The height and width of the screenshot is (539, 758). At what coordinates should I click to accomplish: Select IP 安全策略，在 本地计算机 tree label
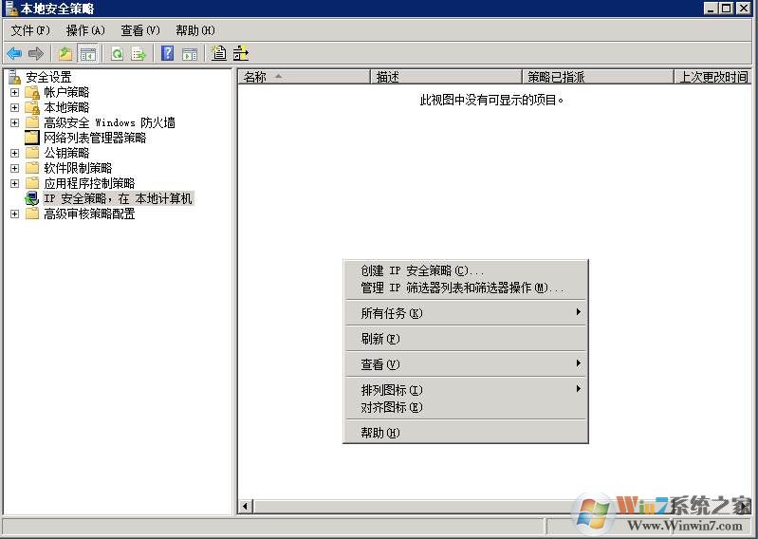pos(118,198)
